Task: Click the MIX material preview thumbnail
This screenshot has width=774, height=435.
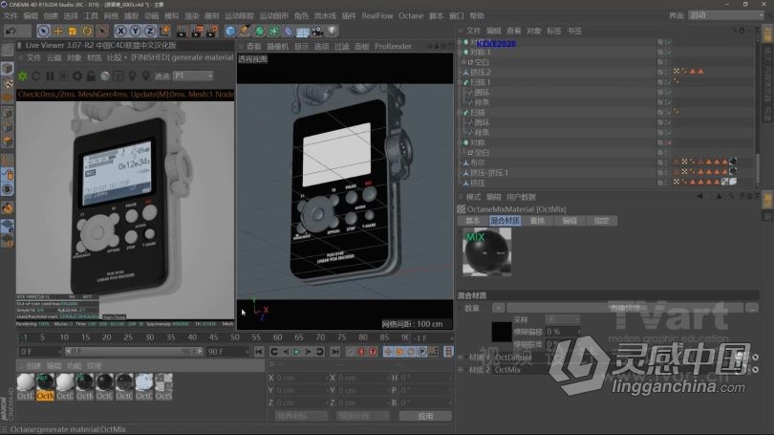Action: (486, 252)
